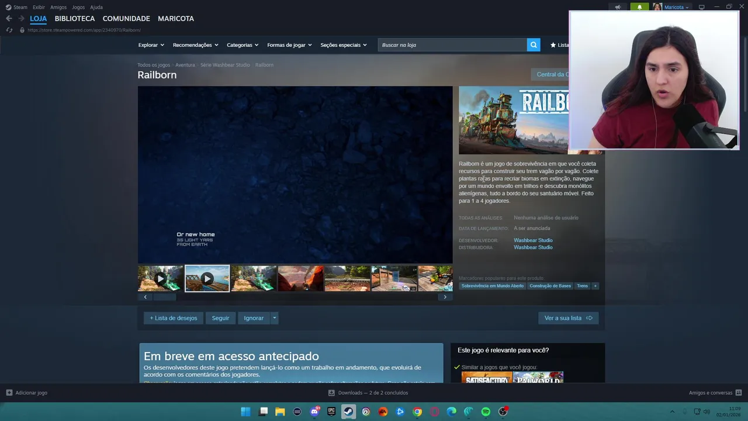The image size is (748, 421).
Task: Click the Adicionar jogo plus icon
Action: coord(9,393)
